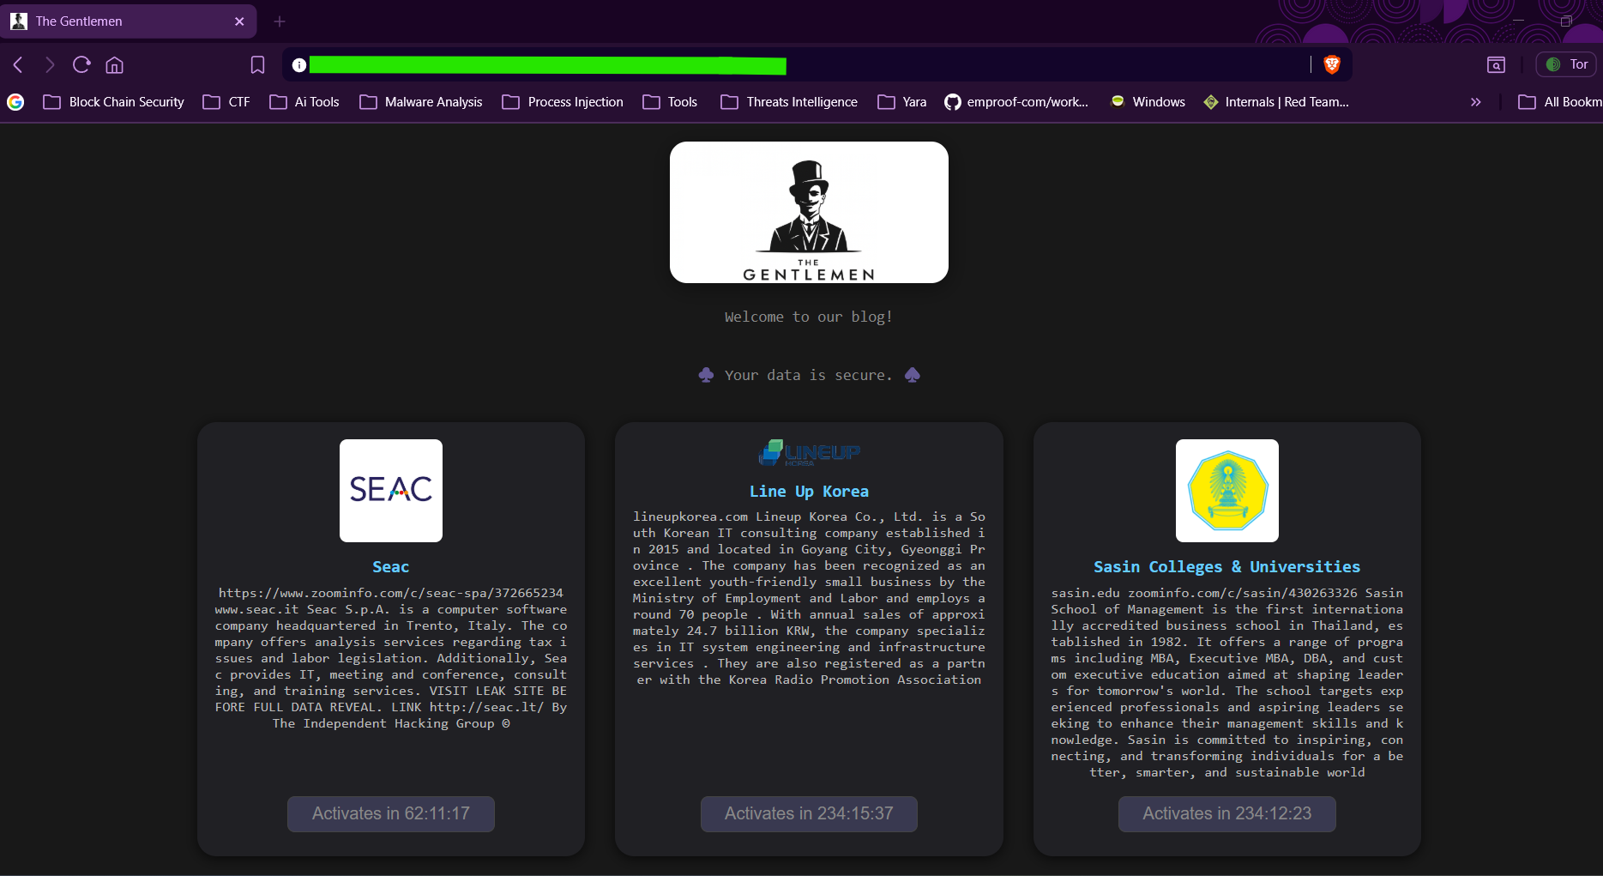Go to the browser home page

[115, 65]
